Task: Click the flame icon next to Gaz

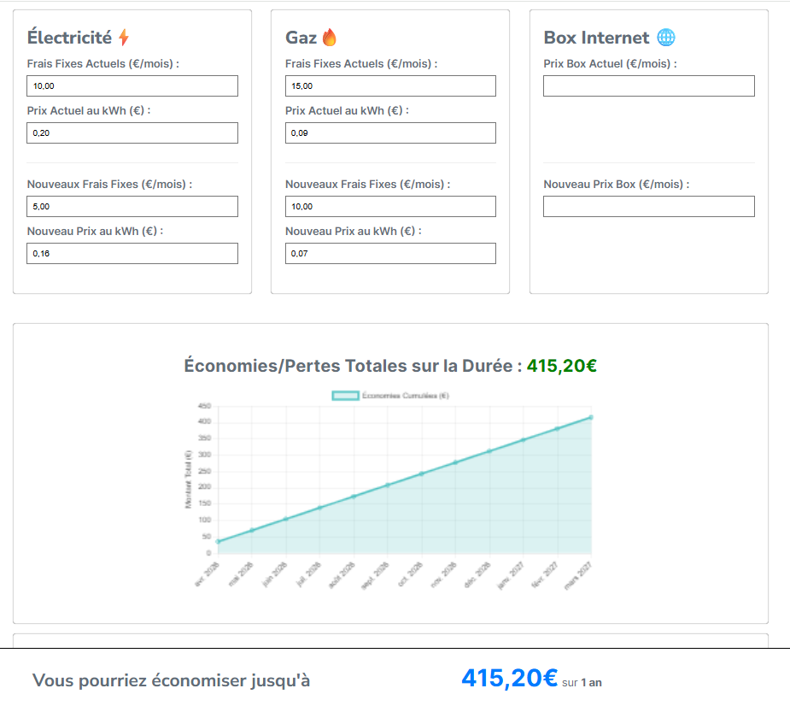Action: coord(330,38)
